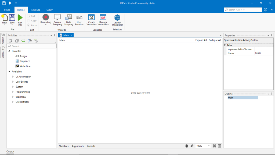Open the 100% zoom dropdown
This screenshot has width=275, height=155.
203,146
